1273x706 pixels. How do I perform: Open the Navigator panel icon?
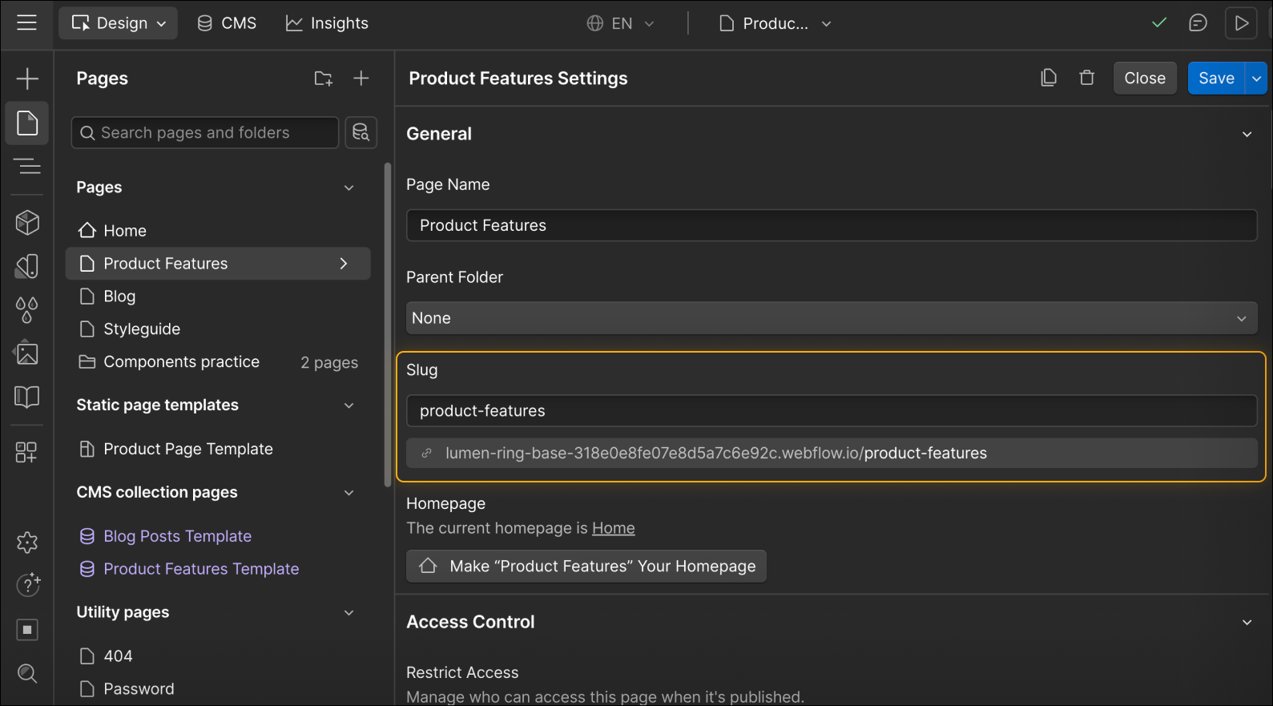click(27, 167)
